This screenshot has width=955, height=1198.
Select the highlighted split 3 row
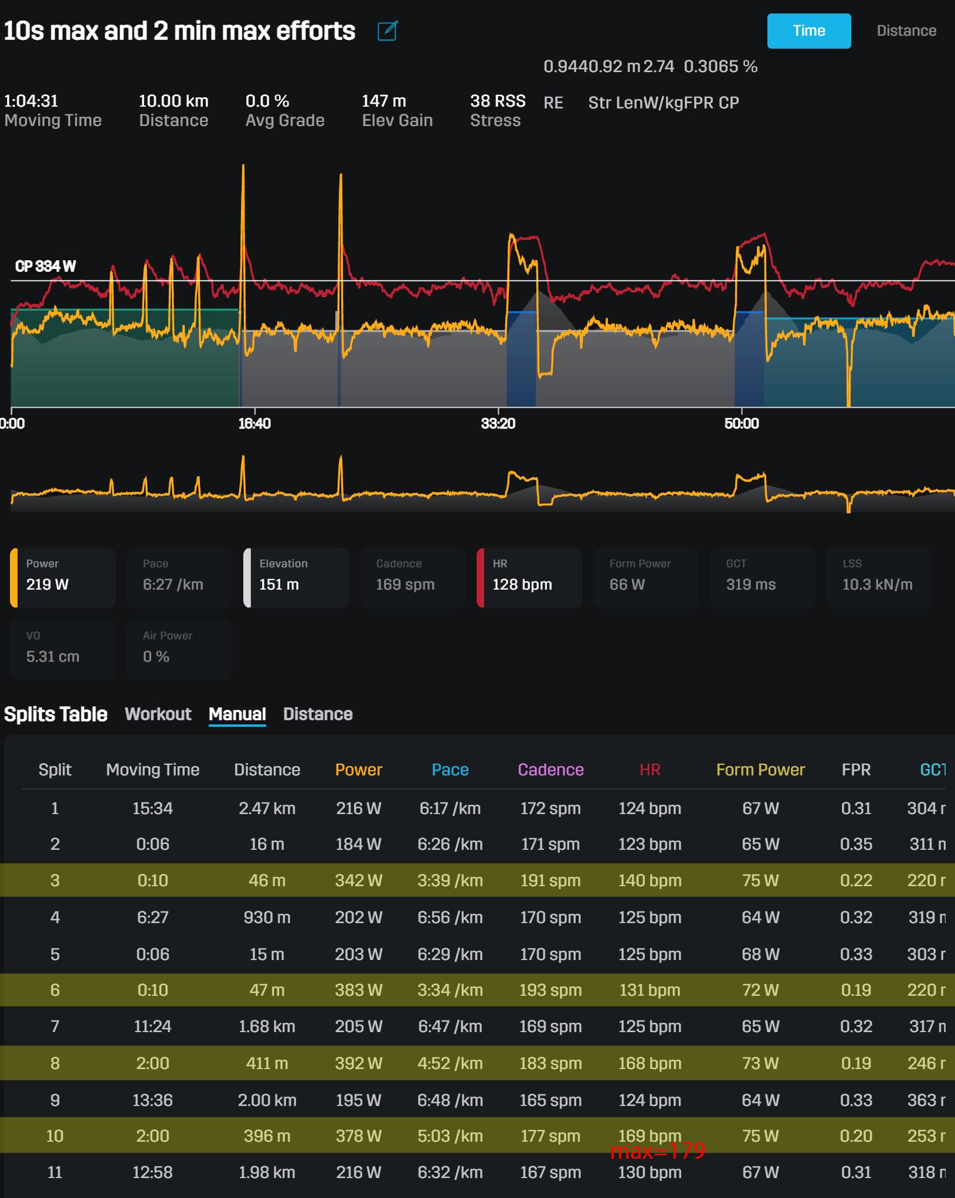point(477,880)
